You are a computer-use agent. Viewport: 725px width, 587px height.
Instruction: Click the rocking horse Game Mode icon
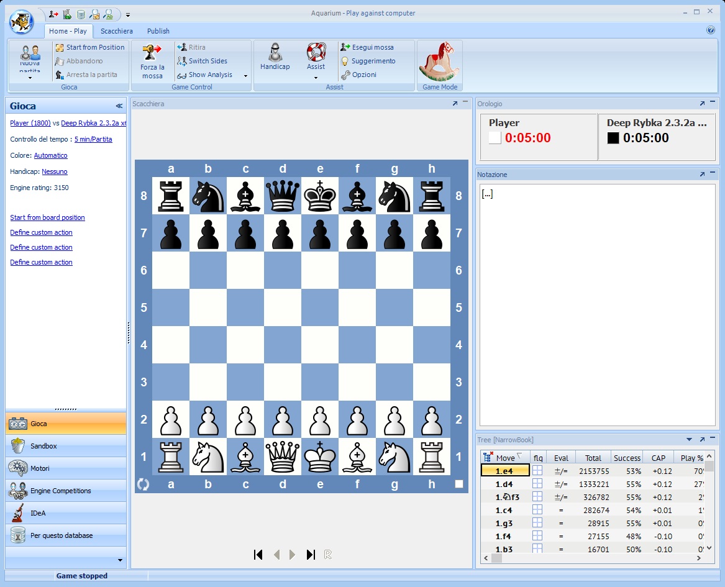439,61
